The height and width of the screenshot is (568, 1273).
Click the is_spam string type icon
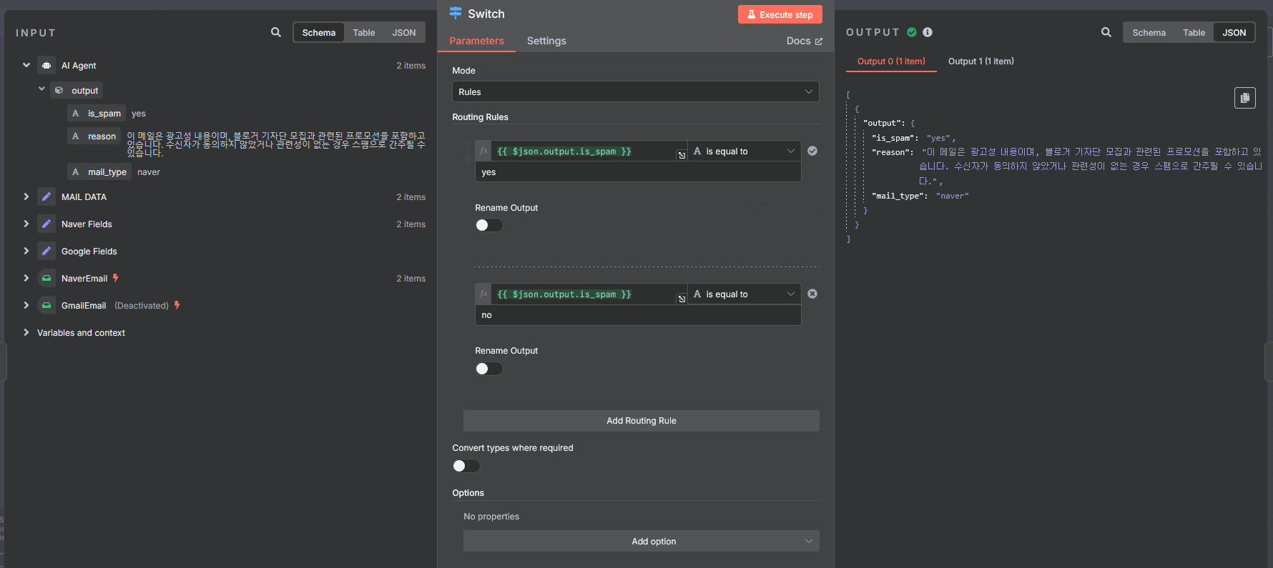(x=76, y=113)
